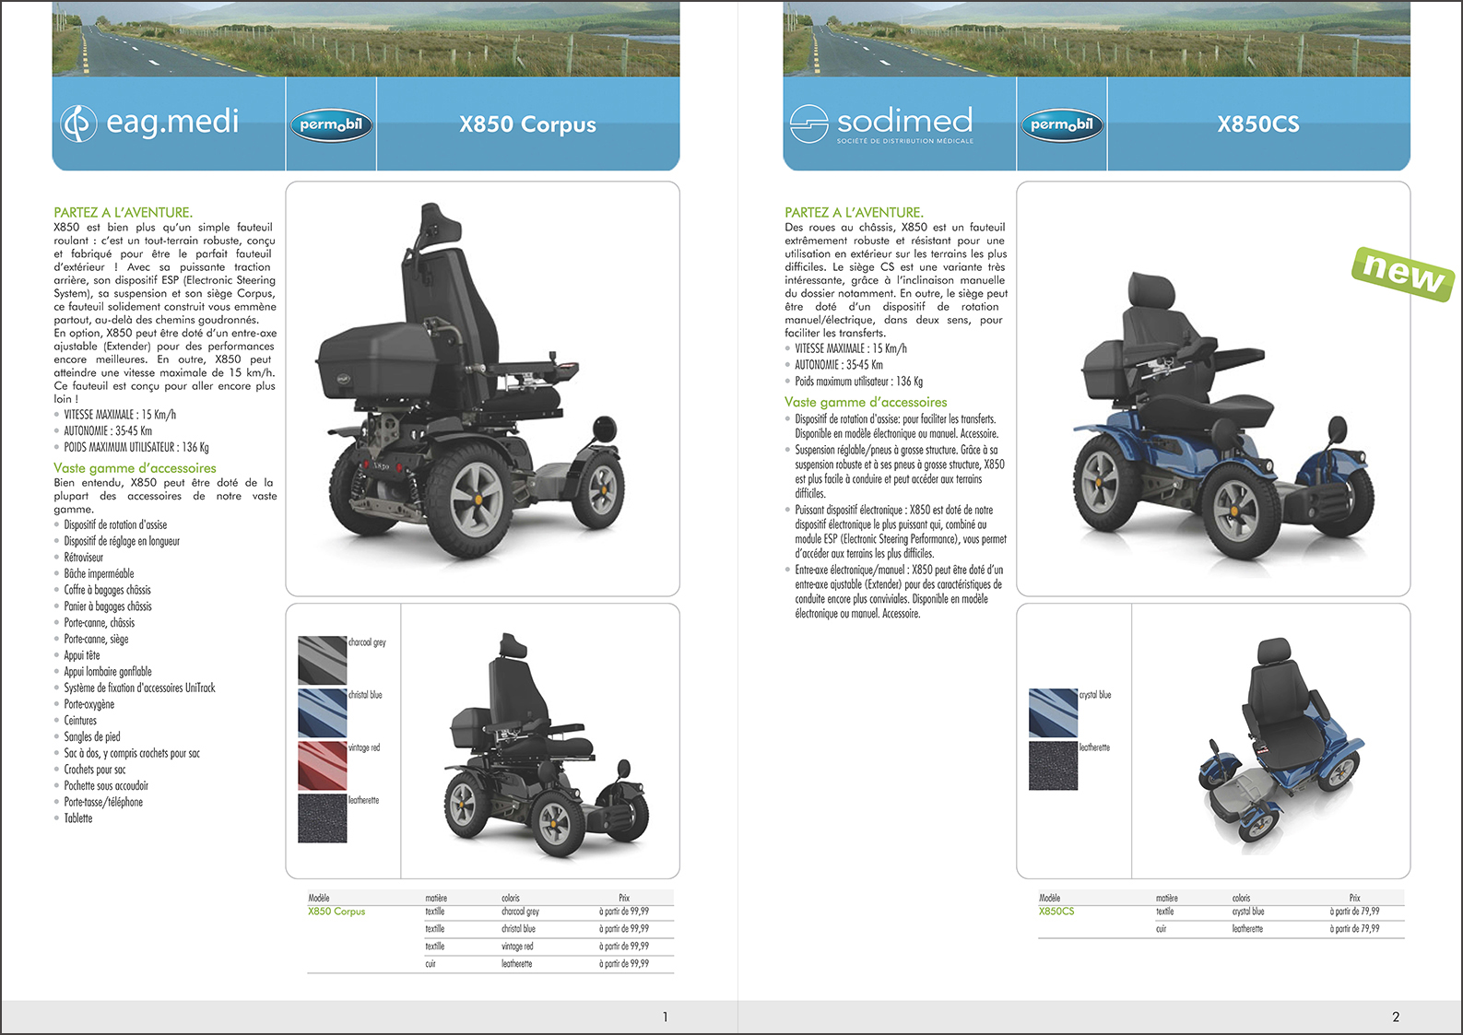1463x1035 pixels.
Task: Click the price in the crystal blue row
Action: [x=1355, y=912]
